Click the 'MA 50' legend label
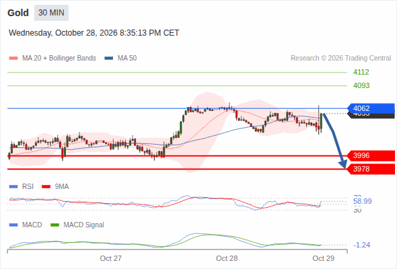The width and height of the screenshot is (397, 269). (127, 59)
